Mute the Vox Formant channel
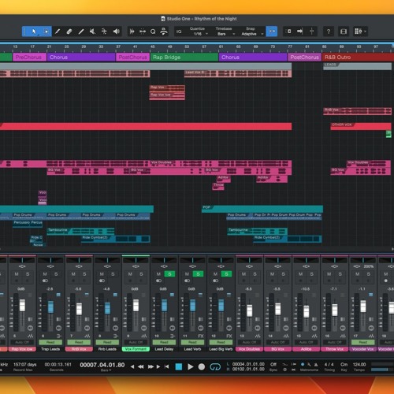The image size is (394, 394). [x=130, y=274]
